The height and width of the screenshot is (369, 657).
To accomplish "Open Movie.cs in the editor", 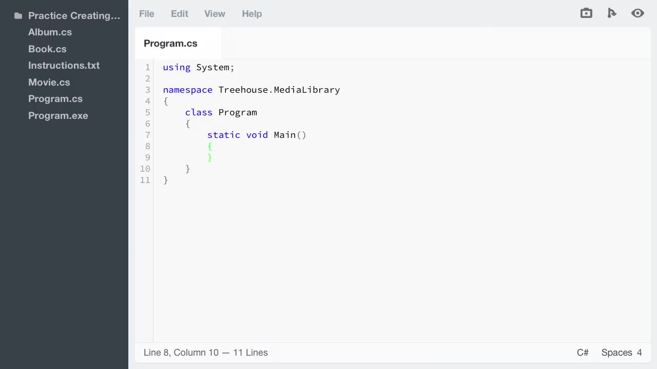I will point(49,82).
